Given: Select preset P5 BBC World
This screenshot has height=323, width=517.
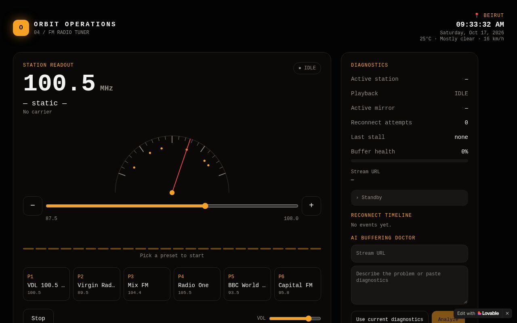Looking at the screenshot, I should [247, 284].
